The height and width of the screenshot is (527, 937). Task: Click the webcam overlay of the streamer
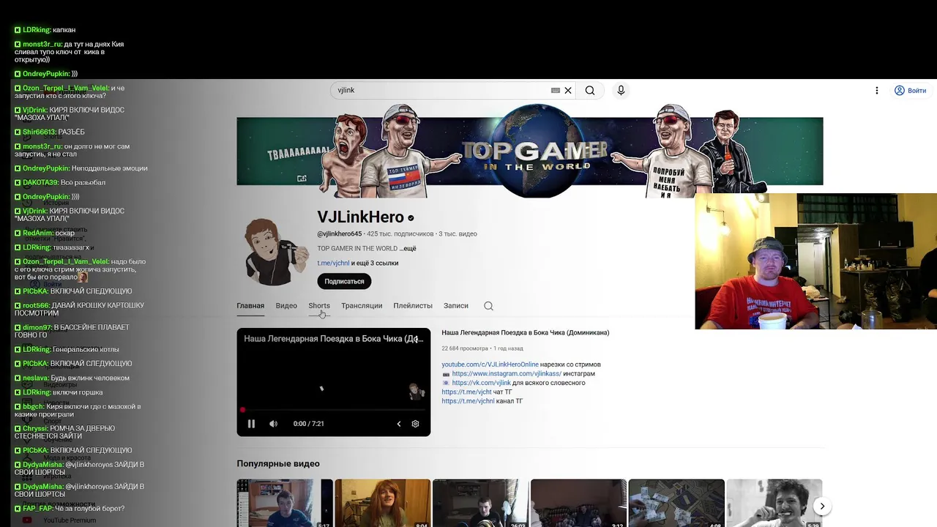pyautogui.click(x=815, y=261)
